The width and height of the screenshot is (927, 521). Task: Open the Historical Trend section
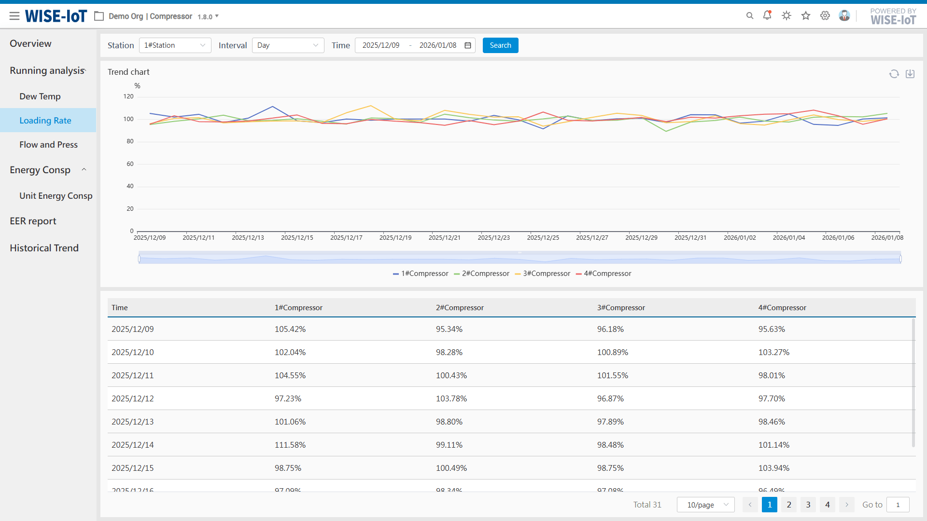click(44, 247)
